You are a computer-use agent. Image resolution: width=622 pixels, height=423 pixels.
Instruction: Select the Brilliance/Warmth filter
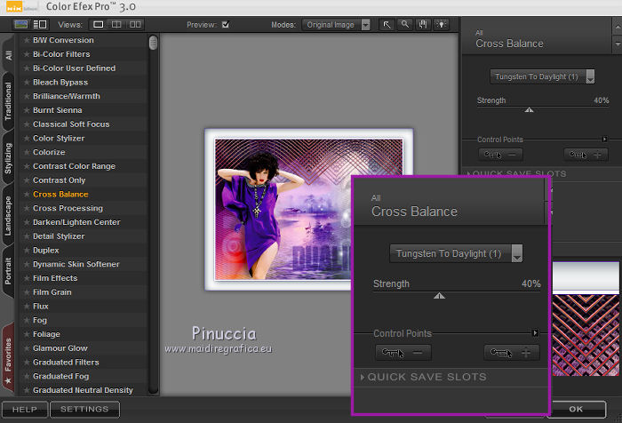(x=67, y=96)
